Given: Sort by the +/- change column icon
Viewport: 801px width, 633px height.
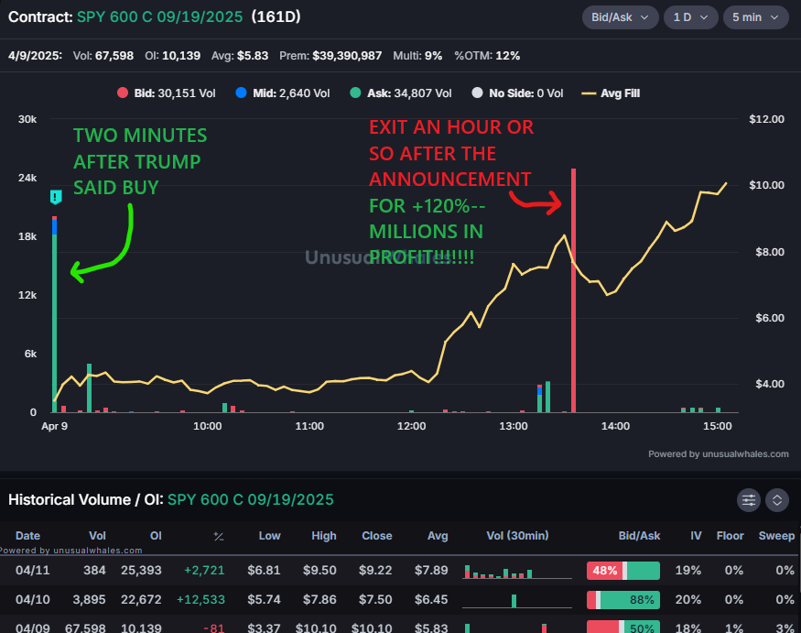Looking at the screenshot, I should coord(219,537).
